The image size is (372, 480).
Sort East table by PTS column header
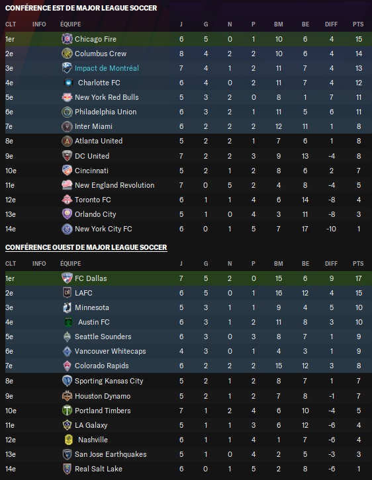point(358,24)
